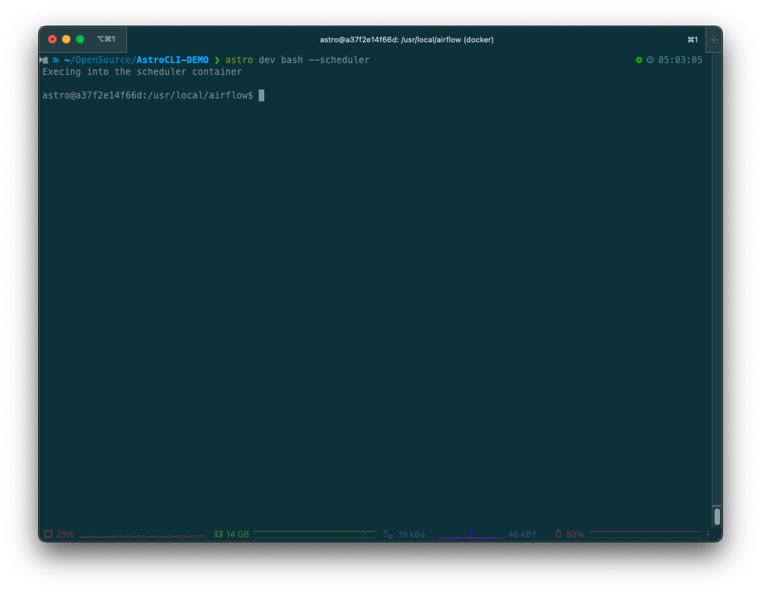The height and width of the screenshot is (593, 761).
Task: Click the network activity graph
Action: (x=470, y=534)
